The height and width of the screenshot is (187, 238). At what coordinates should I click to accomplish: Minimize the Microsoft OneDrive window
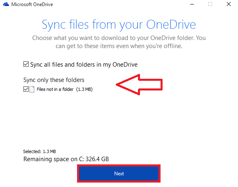(192, 4)
